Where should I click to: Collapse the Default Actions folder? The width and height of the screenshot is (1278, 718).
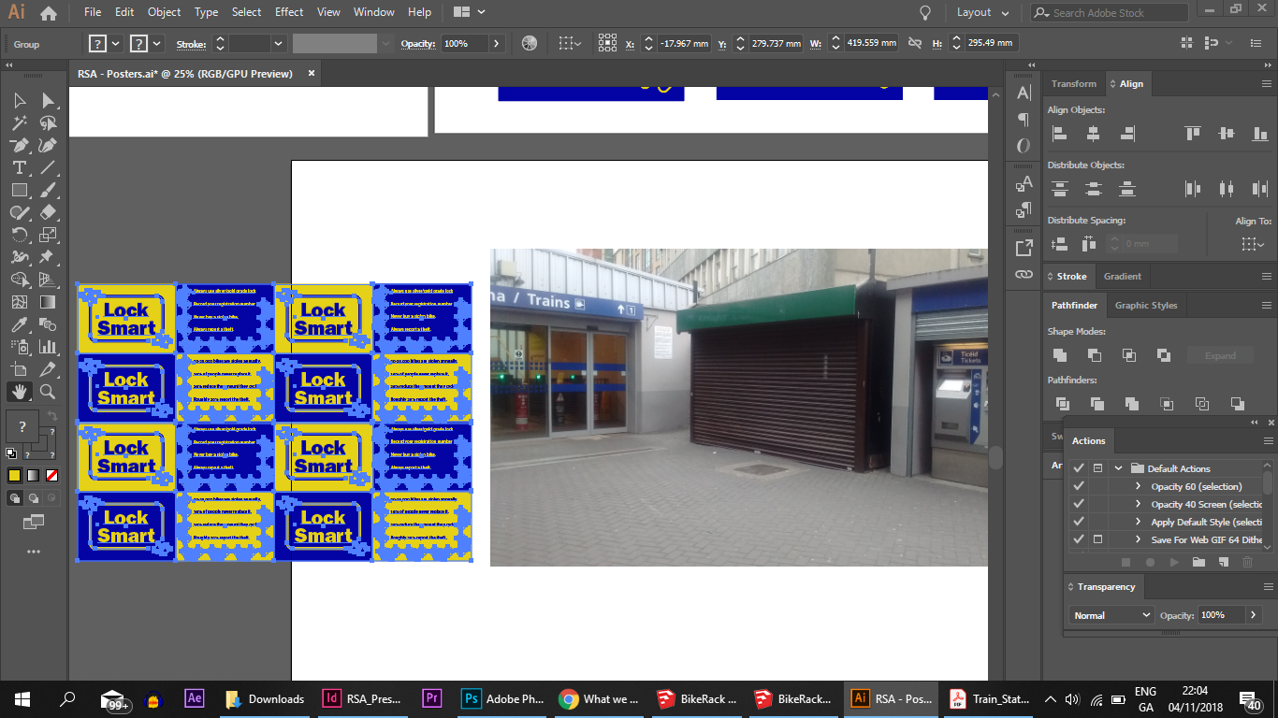1118,468
